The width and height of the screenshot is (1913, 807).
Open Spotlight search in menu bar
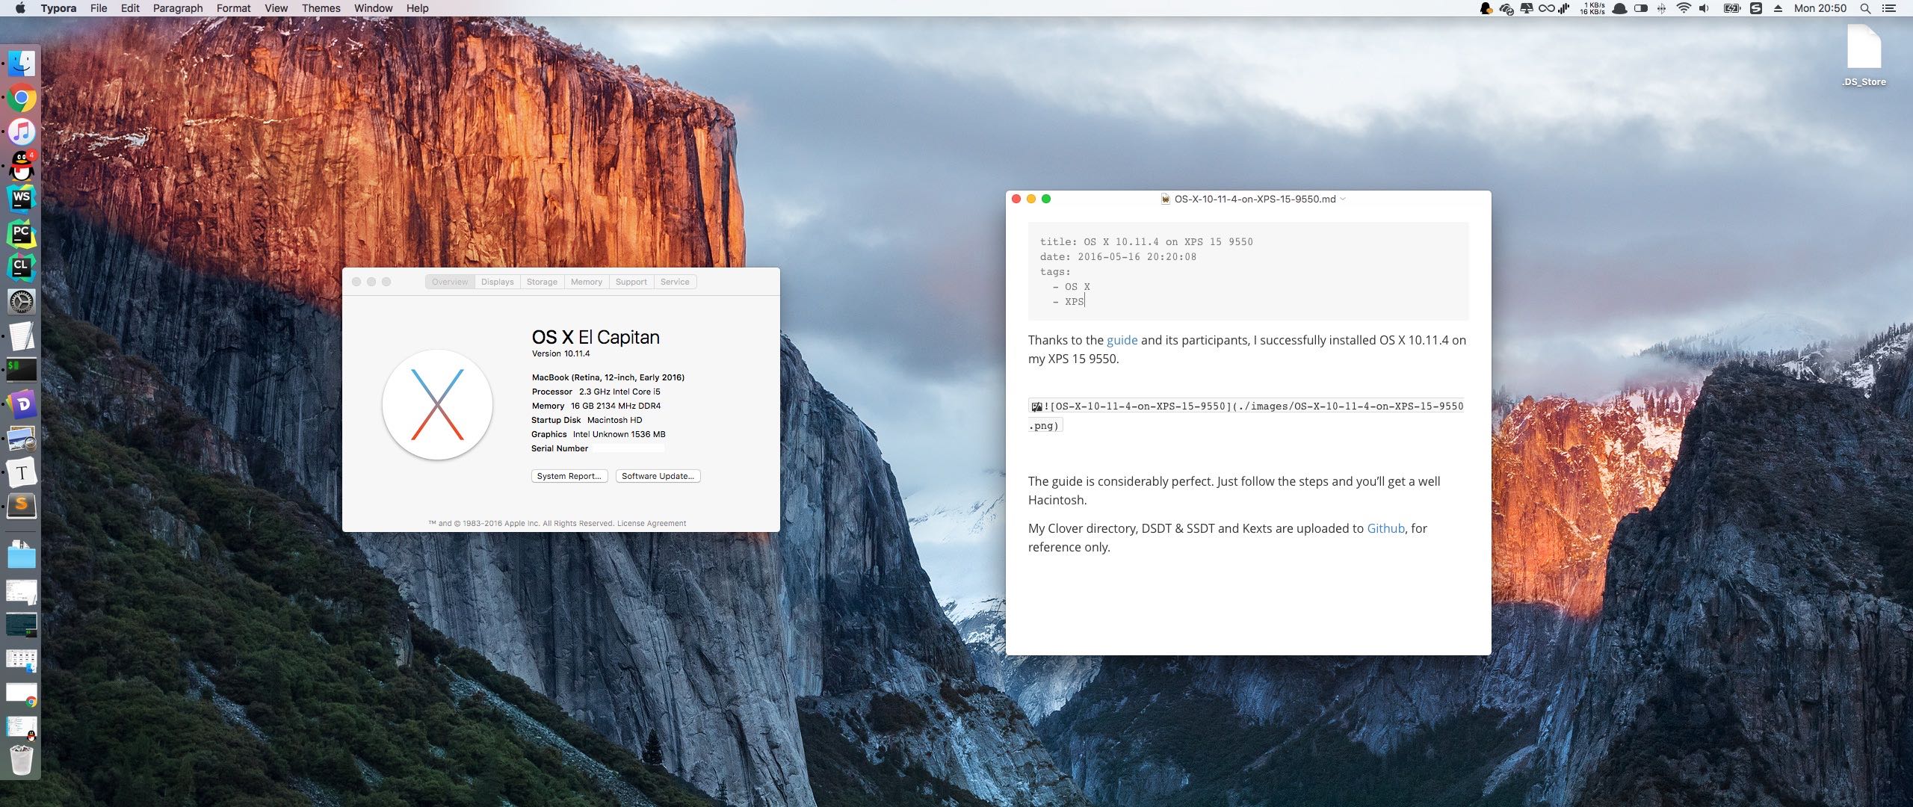(1865, 8)
